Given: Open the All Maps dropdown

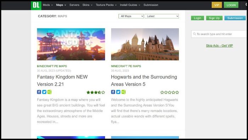Looking at the screenshot, I should pyautogui.click(x=131, y=16).
